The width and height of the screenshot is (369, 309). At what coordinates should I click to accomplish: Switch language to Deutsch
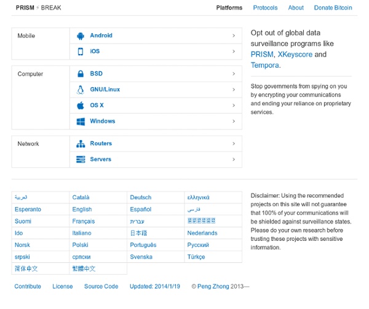(x=141, y=198)
